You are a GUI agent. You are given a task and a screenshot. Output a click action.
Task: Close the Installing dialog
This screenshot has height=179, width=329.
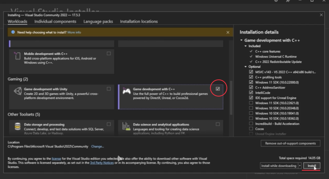pos(321,15)
